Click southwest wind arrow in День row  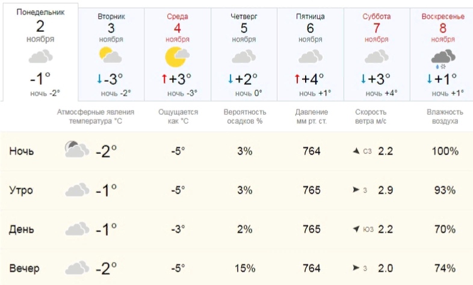[x=356, y=229]
